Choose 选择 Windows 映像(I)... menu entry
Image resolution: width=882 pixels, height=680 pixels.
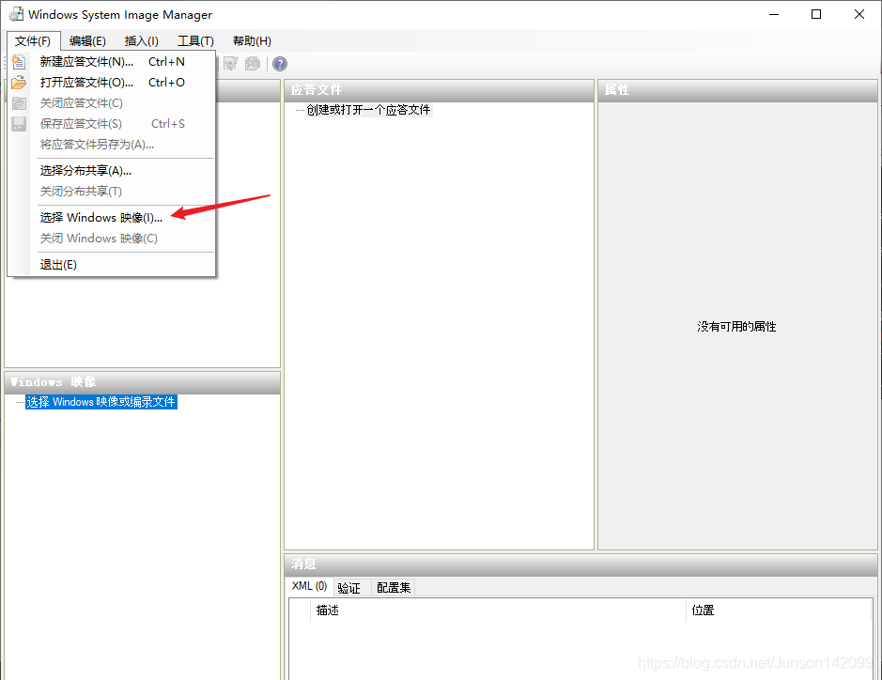point(112,218)
